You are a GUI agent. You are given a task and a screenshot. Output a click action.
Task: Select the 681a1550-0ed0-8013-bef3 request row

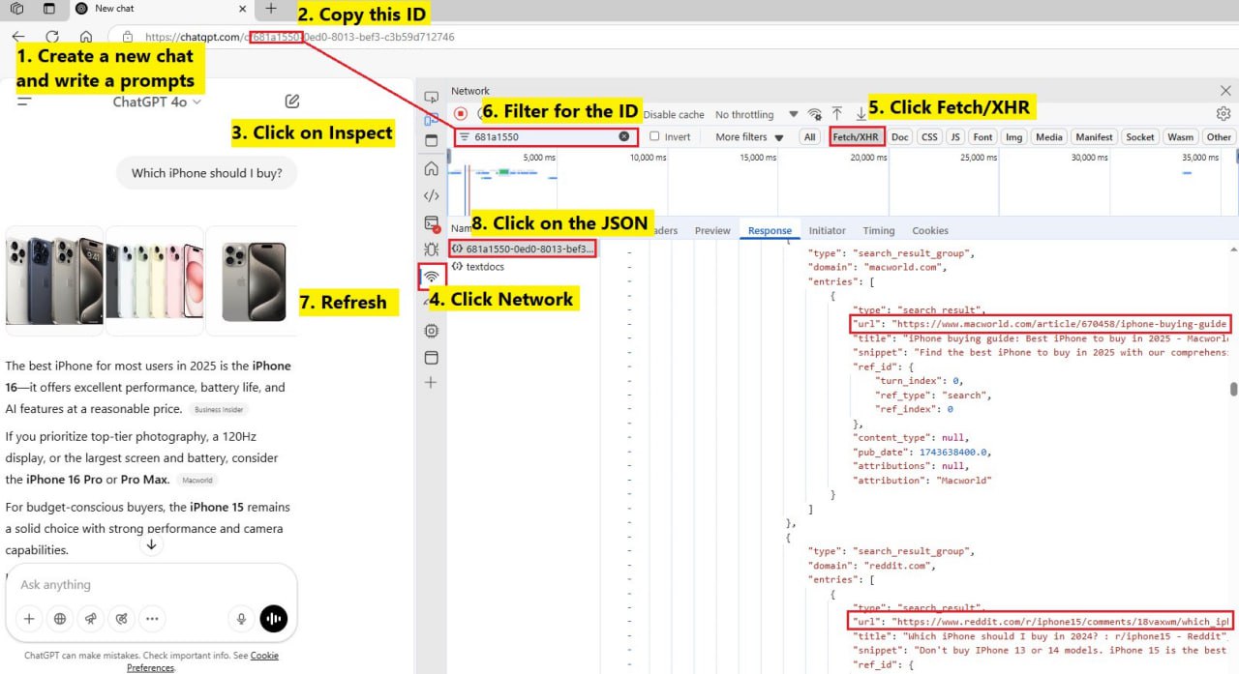(523, 249)
